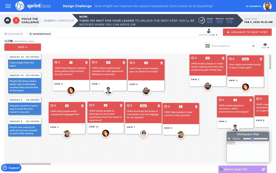Adjust the Workspace Map zoom slider
Screen dimensions: 276x173
coord(252,139)
